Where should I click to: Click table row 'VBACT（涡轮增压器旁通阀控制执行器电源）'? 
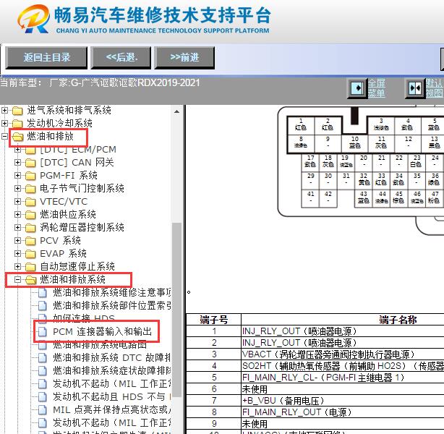coord(315,354)
